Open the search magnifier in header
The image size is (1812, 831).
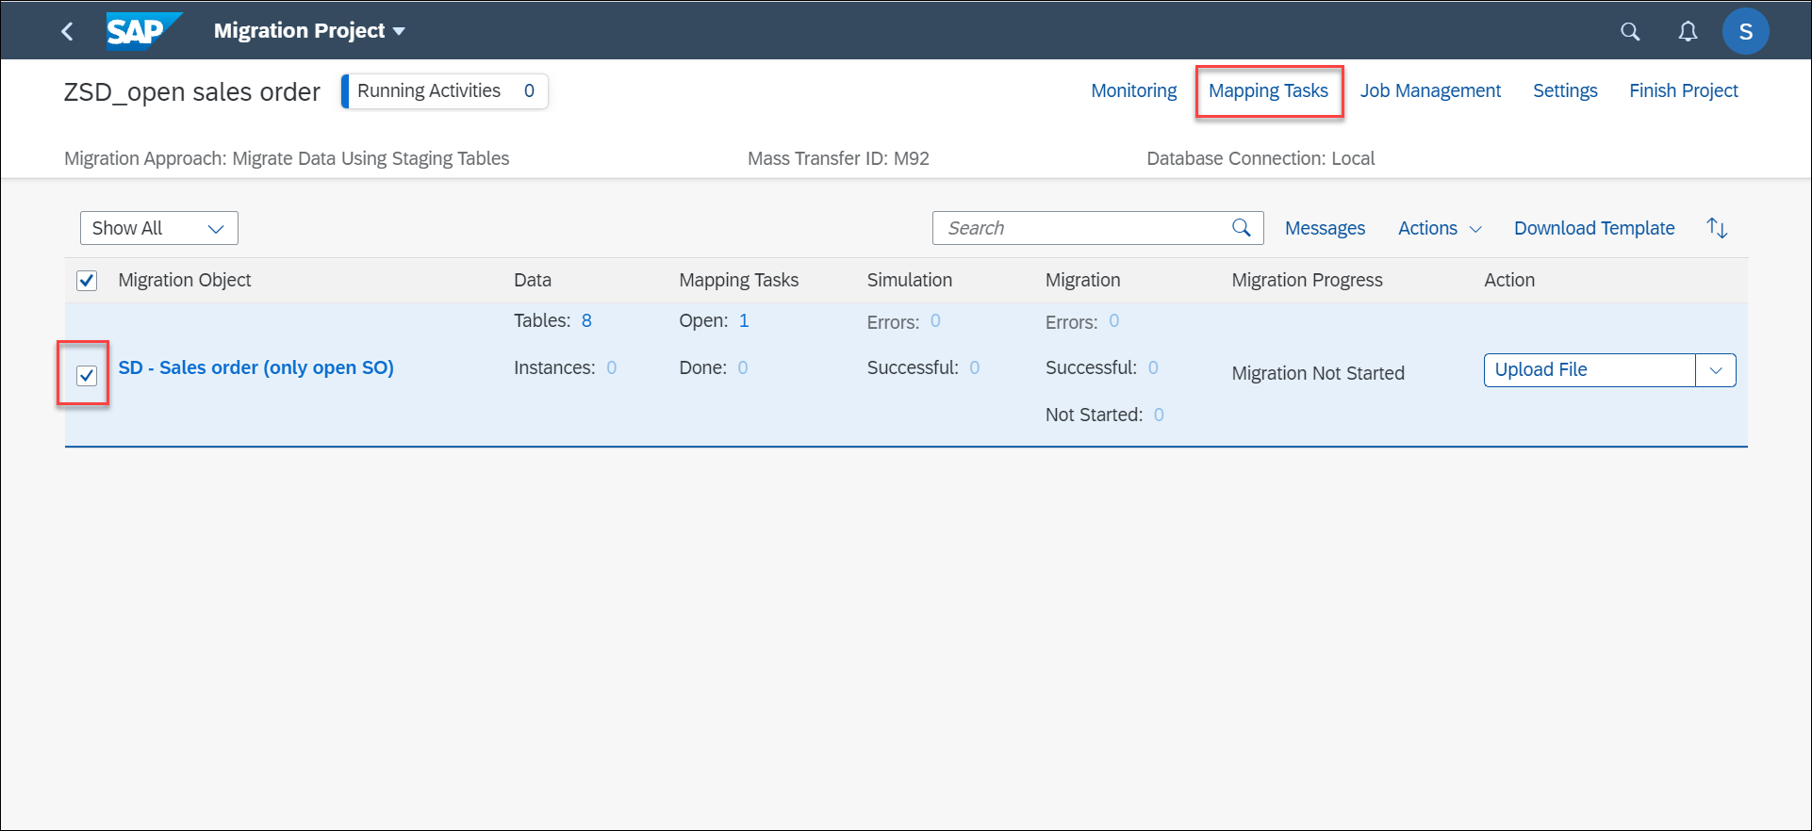click(x=1630, y=32)
